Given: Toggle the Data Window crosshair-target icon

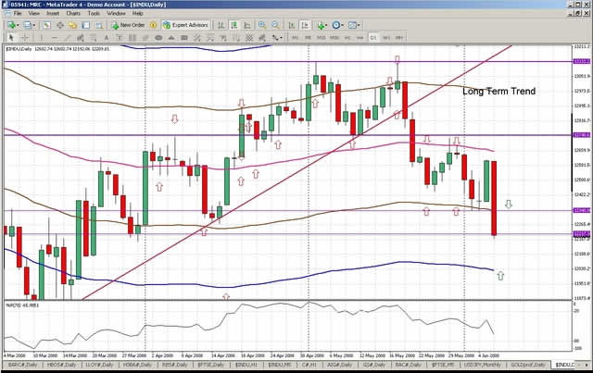Looking at the screenshot, I should pos(59,25).
